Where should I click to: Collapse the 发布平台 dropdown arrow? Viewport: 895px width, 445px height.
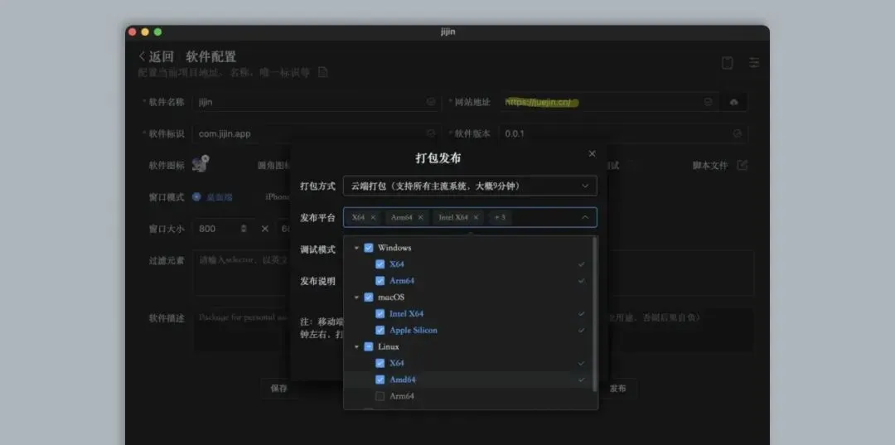(x=585, y=217)
